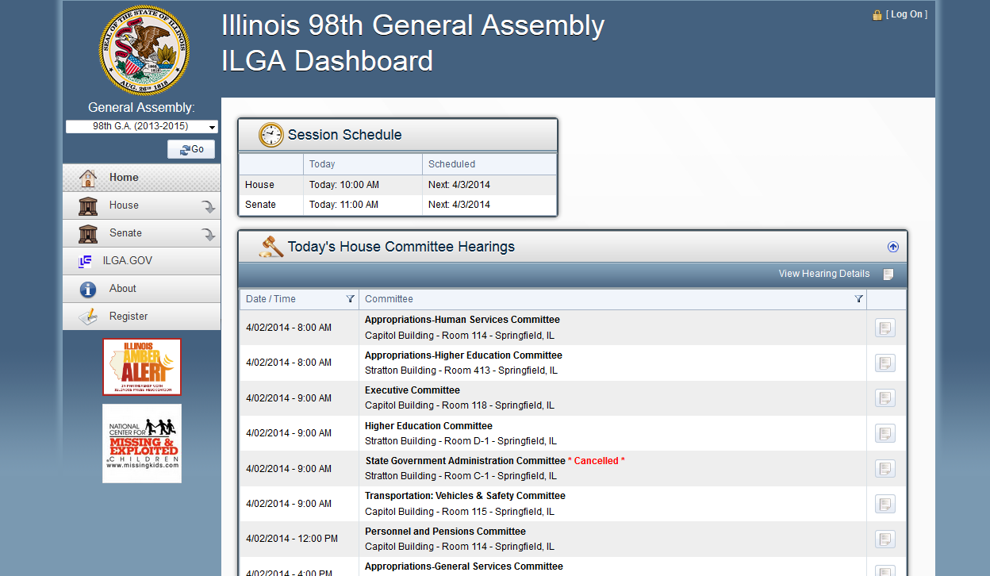Collapse the House Committee Hearings panel arrow
This screenshot has width=990, height=576.
point(893,247)
